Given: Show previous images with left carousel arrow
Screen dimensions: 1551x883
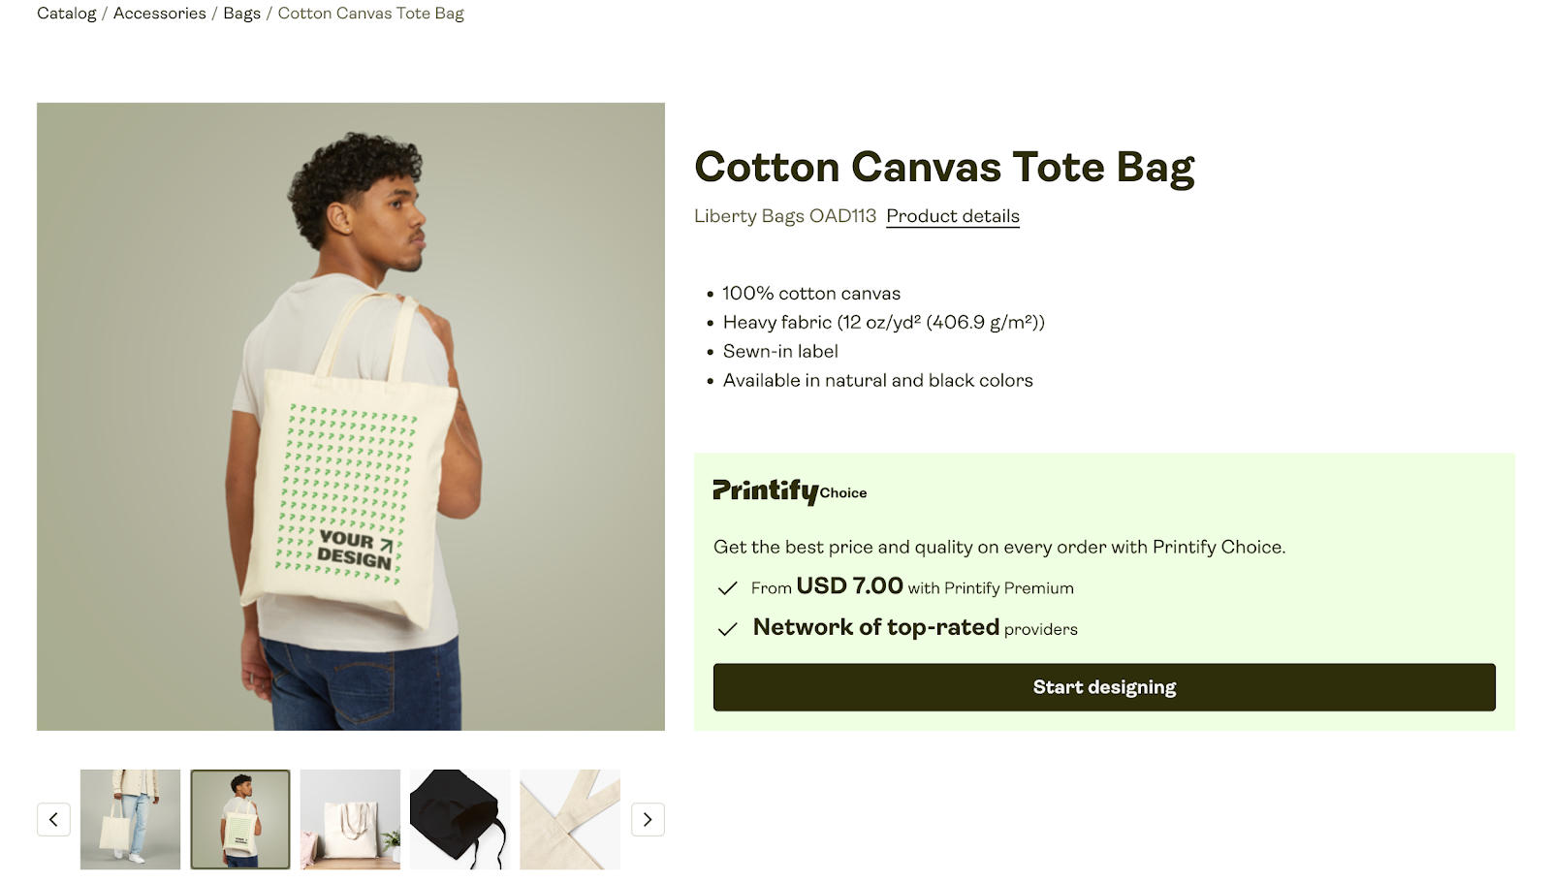Looking at the screenshot, I should [53, 819].
